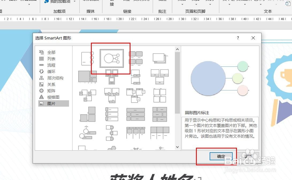292x180 pixels.
Task: Open the 我的加载项 dropdown arrow
Action: 74,2
